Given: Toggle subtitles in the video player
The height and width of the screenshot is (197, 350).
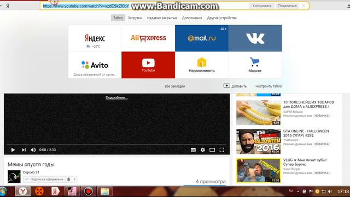Looking at the screenshot, I should [x=193, y=150].
